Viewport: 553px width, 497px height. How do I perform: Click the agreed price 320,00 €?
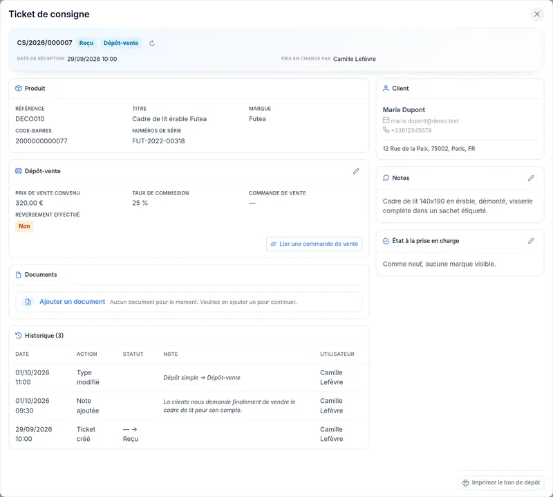(29, 203)
